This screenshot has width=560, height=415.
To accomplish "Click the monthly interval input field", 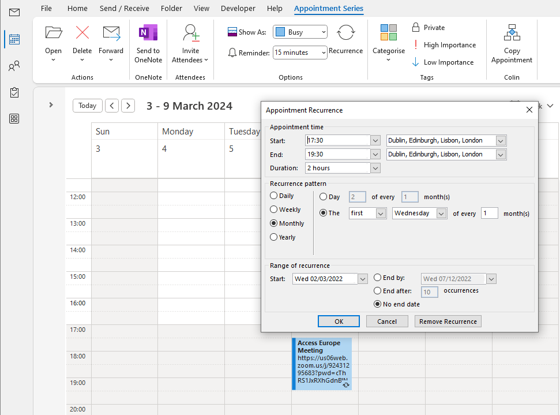I will coord(489,214).
